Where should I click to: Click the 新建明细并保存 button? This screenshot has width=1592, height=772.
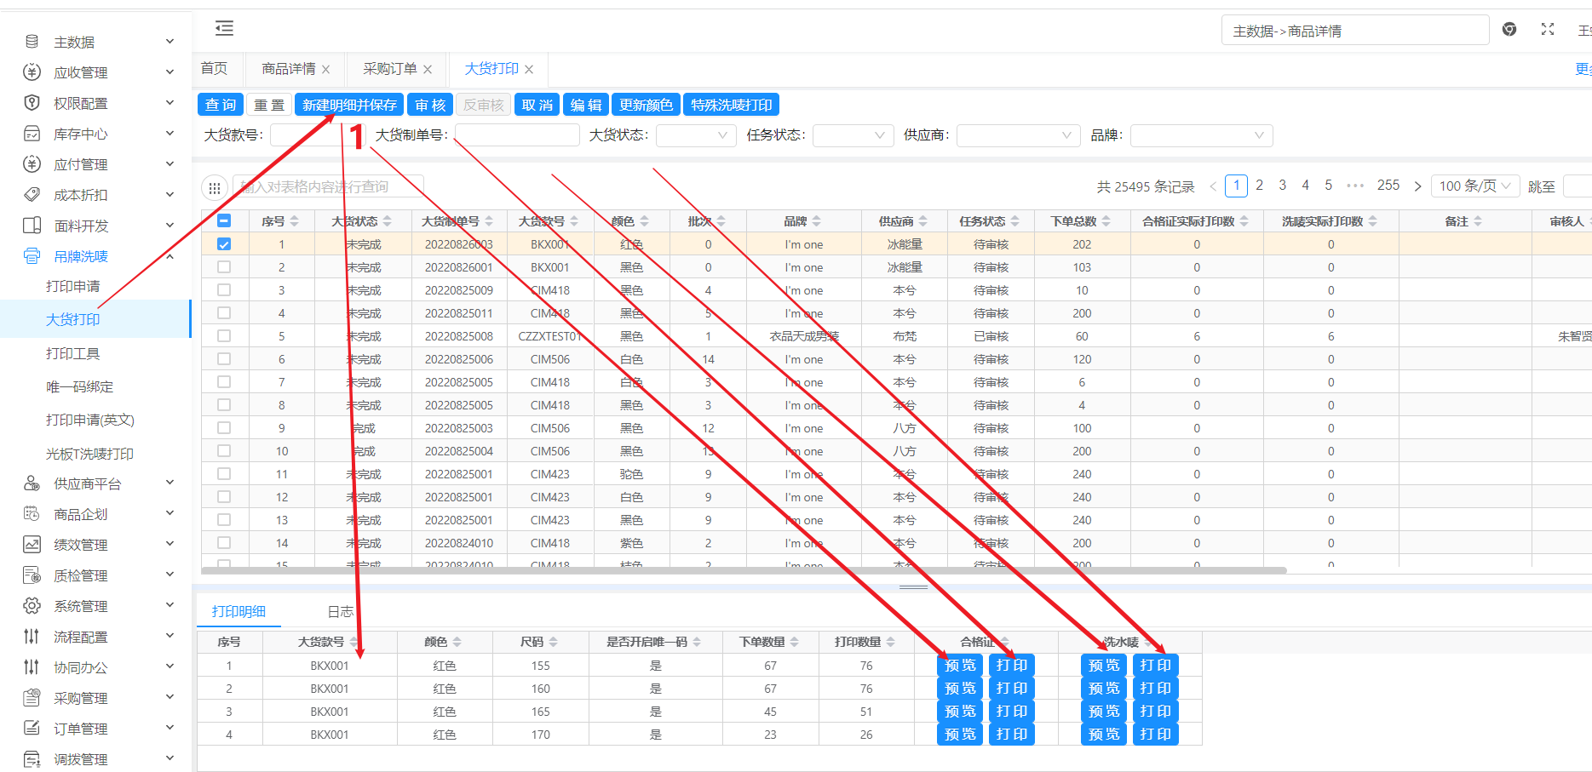click(x=349, y=105)
